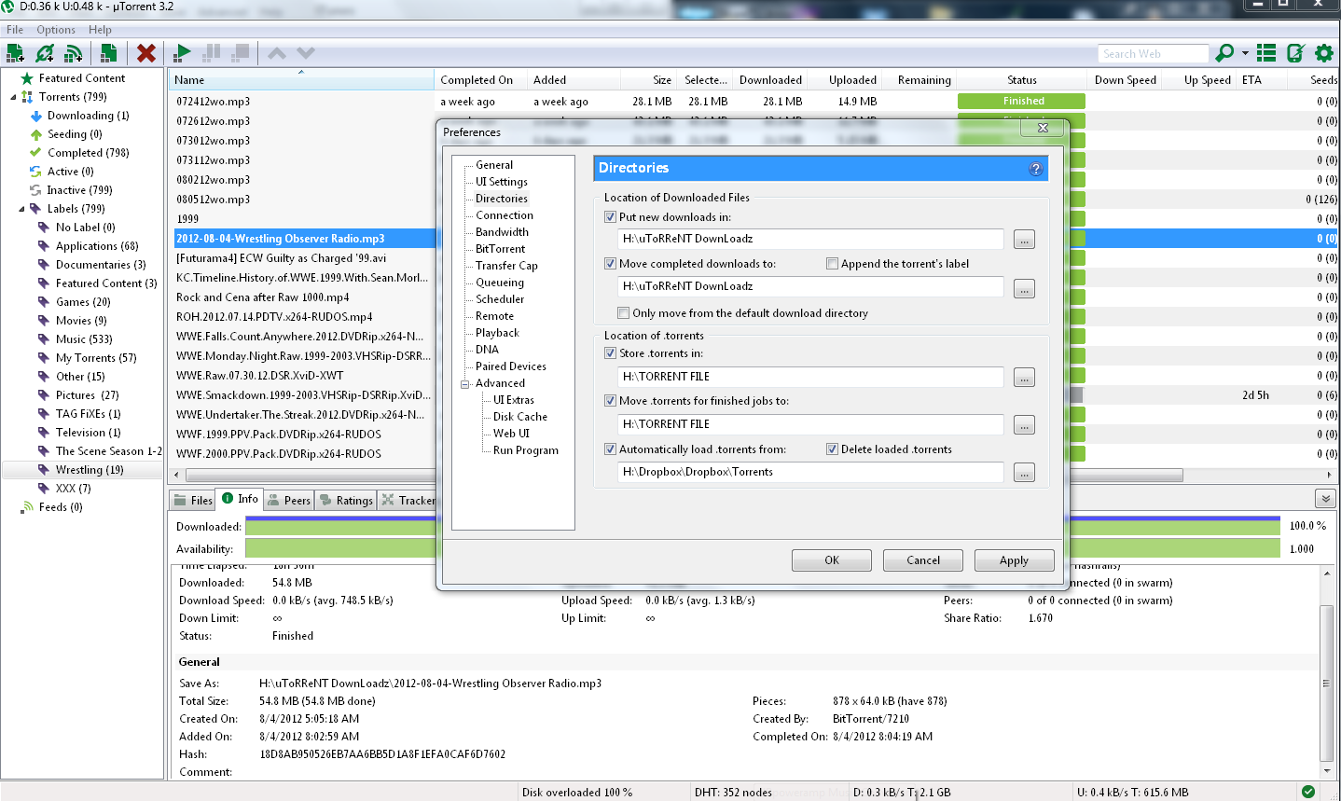Click the Stop torrent toolbar icon
The height and width of the screenshot is (801, 1341).
[x=241, y=53]
